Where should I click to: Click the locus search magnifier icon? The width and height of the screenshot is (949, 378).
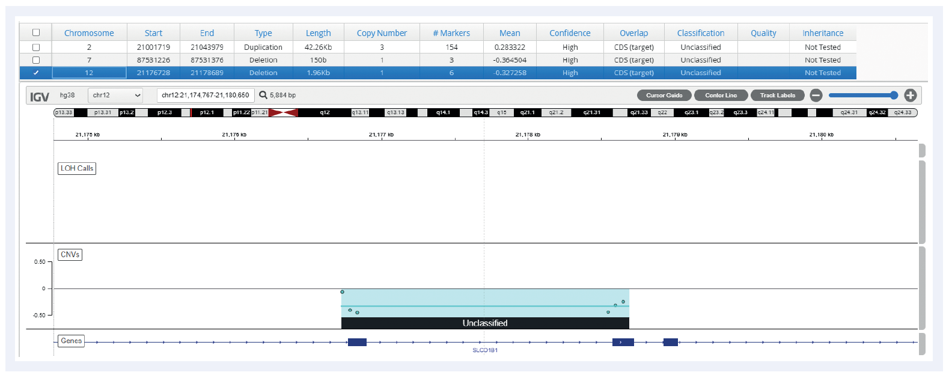click(263, 95)
